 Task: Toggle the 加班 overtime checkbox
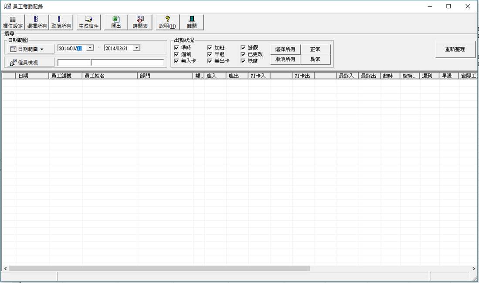pyautogui.click(x=210, y=48)
